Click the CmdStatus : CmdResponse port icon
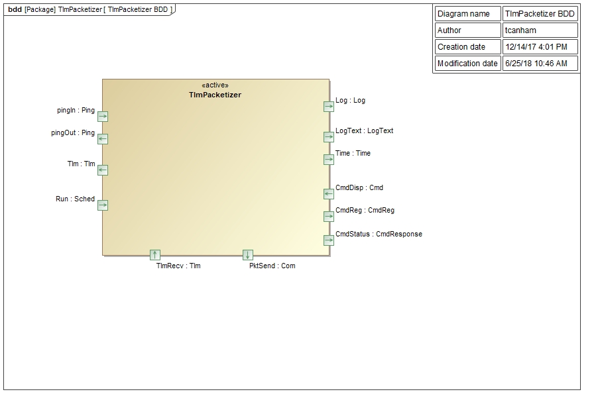 [x=328, y=240]
